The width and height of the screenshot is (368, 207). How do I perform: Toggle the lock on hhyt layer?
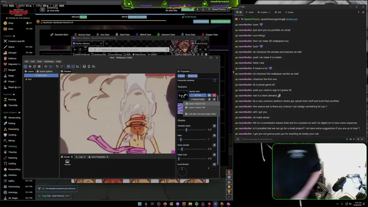point(26,79)
